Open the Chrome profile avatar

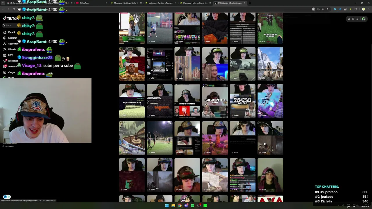click(x=363, y=9)
